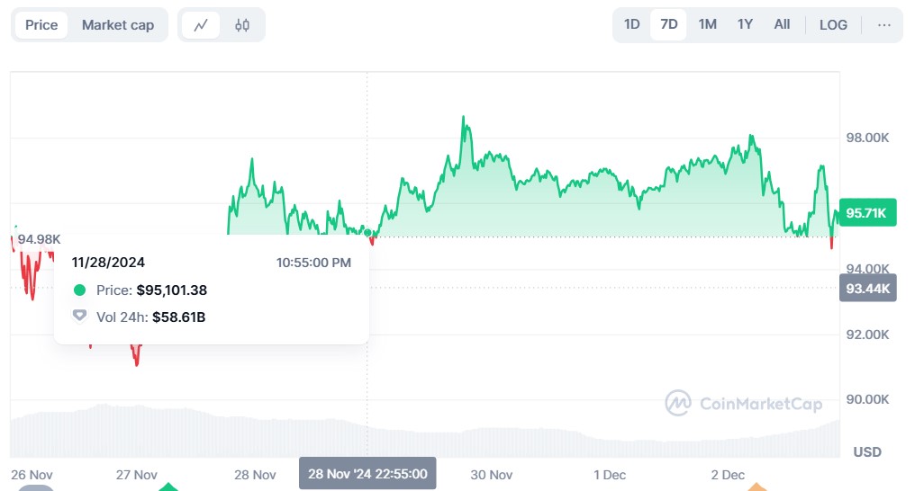The image size is (915, 491).
Task: Select the 1M time range
Action: click(x=707, y=24)
